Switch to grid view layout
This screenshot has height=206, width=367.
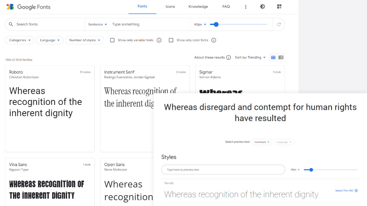pos(273,57)
